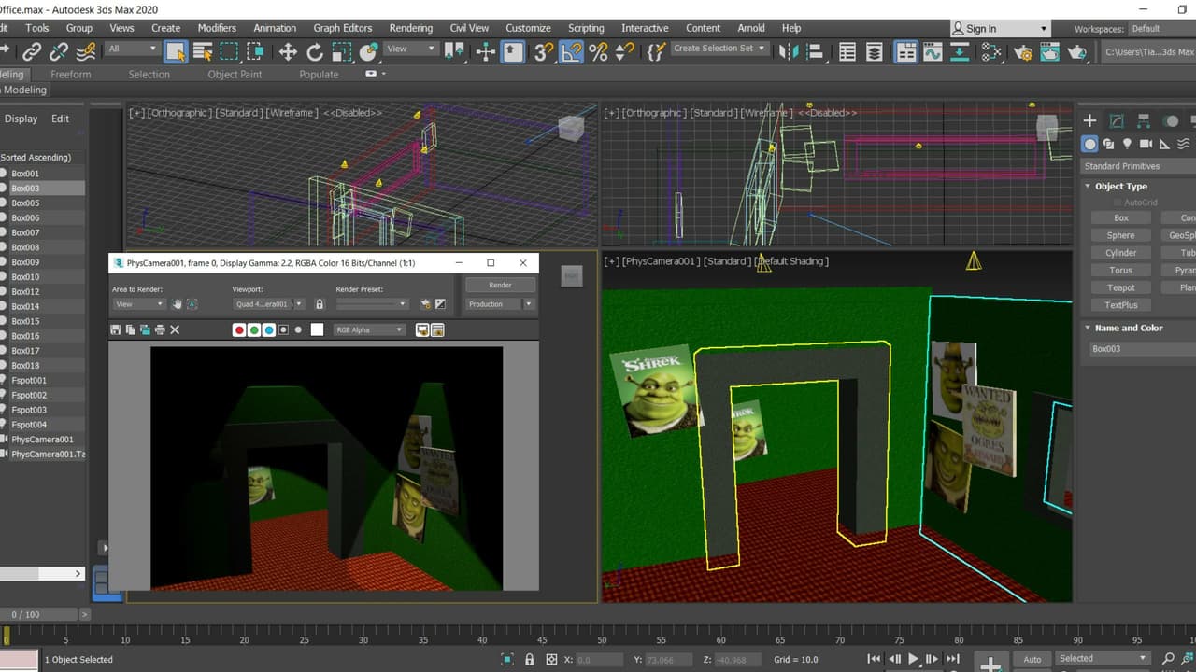This screenshot has height=672, width=1196.
Task: Copy image in render window
Action: pyautogui.click(x=131, y=329)
